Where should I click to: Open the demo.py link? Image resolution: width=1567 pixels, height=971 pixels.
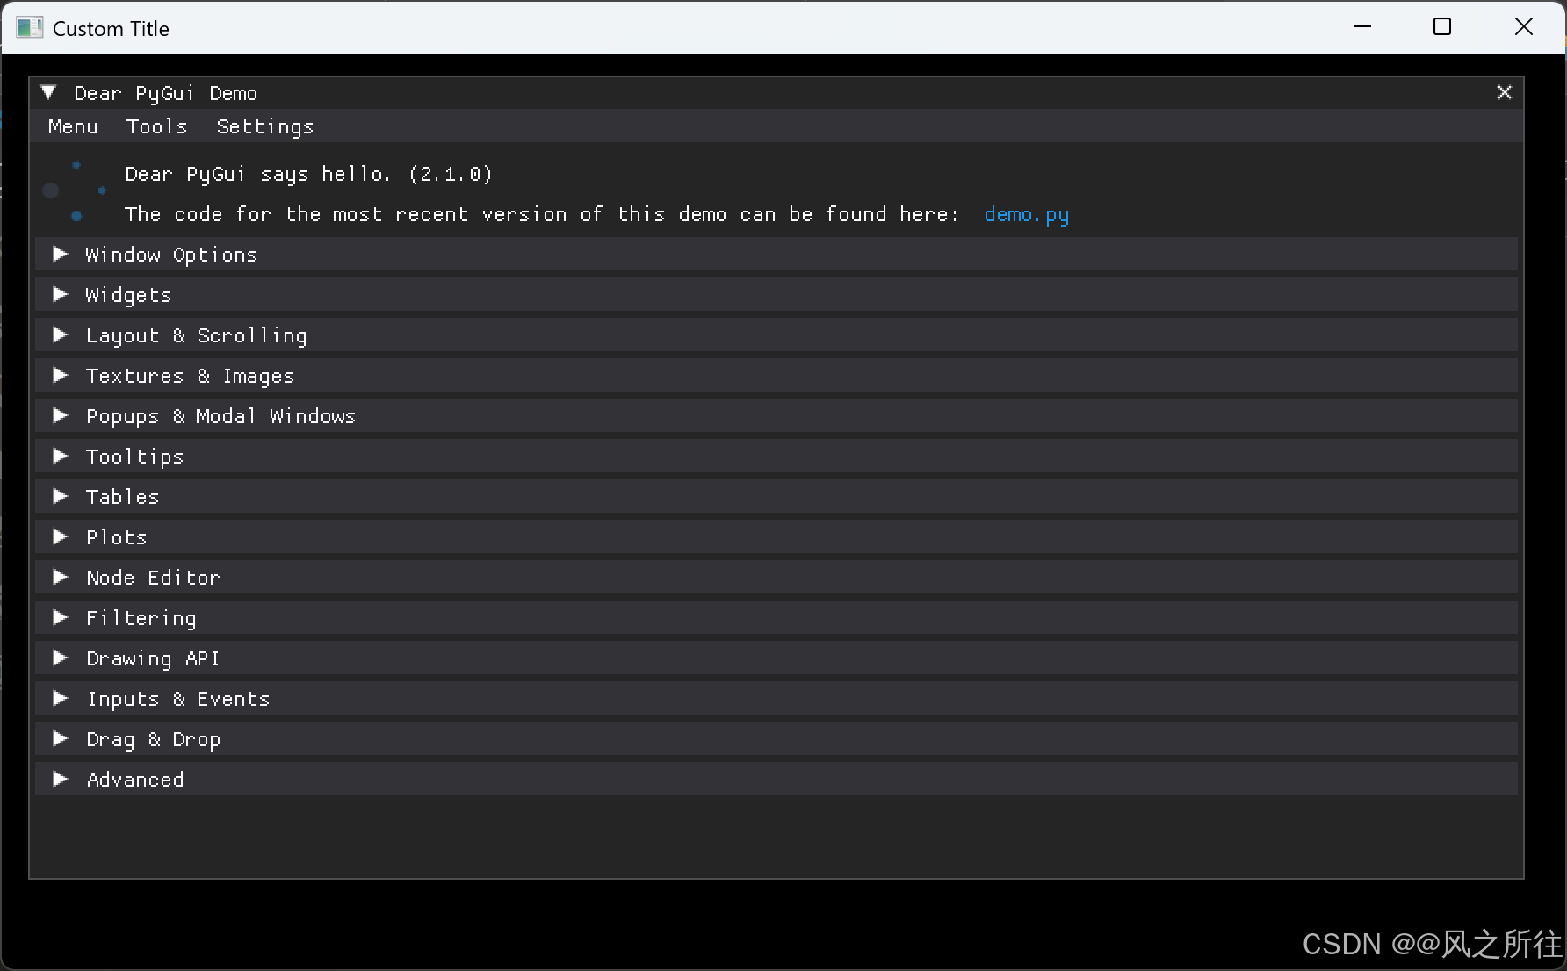coord(1026,214)
